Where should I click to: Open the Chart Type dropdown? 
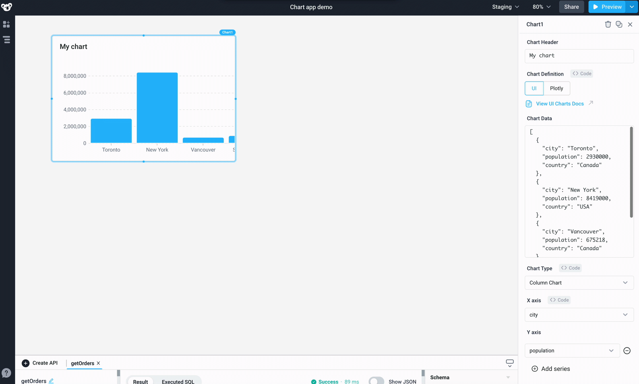tap(579, 283)
